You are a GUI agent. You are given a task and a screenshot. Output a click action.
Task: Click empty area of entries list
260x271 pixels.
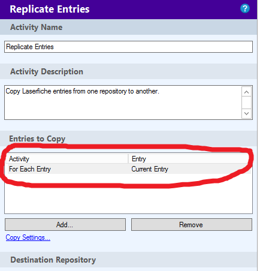pos(128,198)
